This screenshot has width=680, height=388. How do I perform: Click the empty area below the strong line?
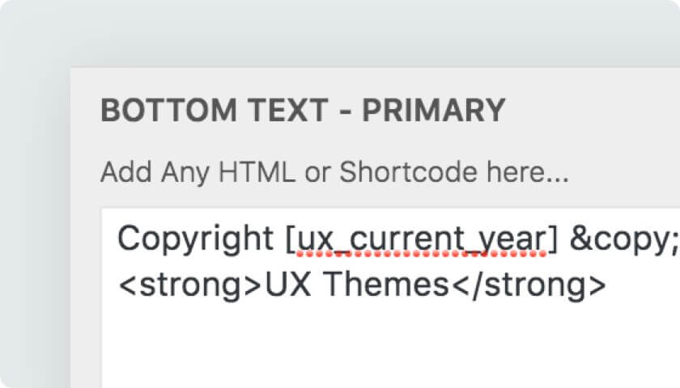tap(390, 347)
